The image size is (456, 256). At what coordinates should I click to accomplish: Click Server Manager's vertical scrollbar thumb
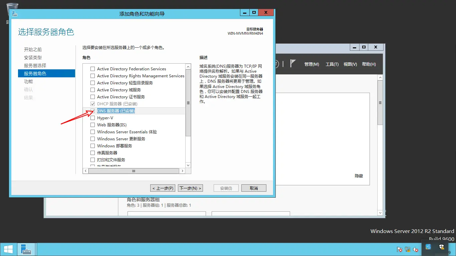(380, 103)
